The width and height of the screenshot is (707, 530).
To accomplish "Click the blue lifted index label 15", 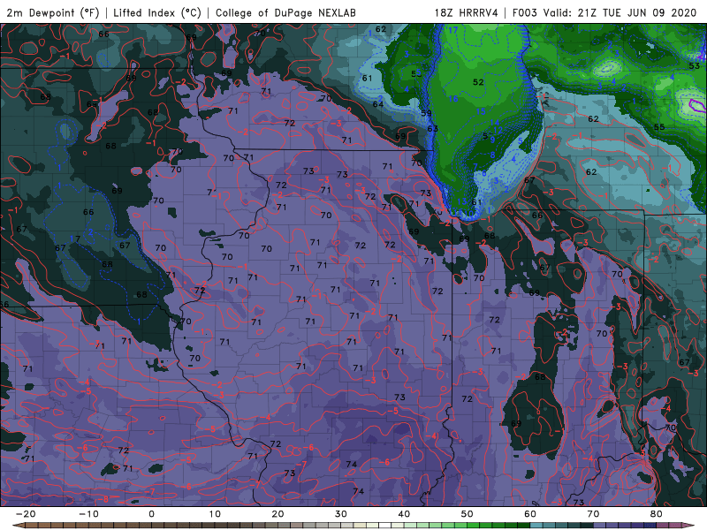I will 481,111.
